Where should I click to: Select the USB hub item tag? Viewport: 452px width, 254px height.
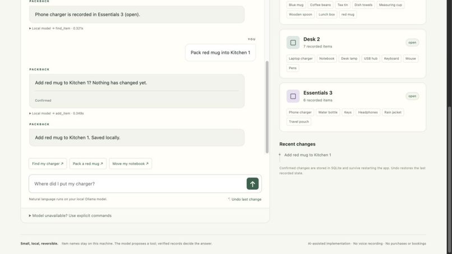[371, 59]
